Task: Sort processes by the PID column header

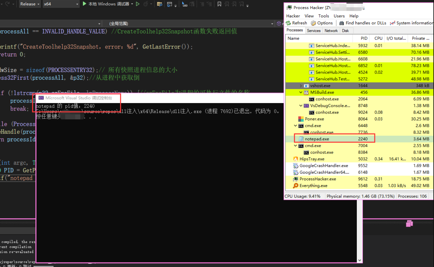Action: coord(361,38)
